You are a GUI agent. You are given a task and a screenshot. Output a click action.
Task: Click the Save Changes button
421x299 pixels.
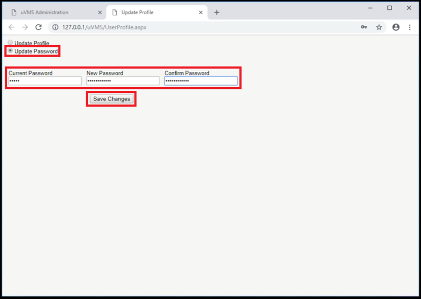pos(112,99)
